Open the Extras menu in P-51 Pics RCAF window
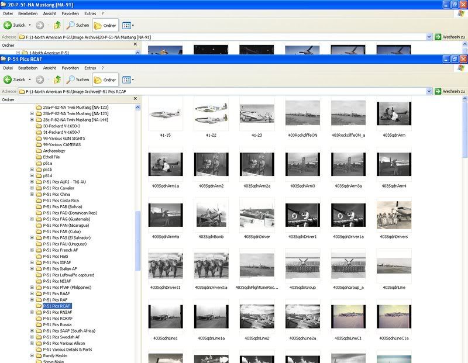Screen dimensions: 468x363 [x=90, y=68]
